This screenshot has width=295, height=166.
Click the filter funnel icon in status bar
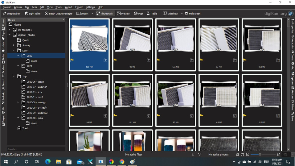click(x=199, y=154)
